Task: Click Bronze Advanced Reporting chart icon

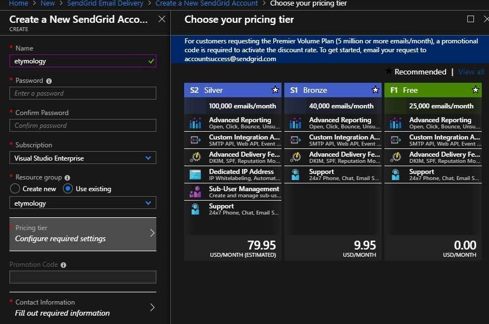Action: tap(295, 123)
